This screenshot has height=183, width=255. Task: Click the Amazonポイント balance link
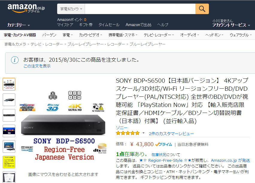pyautogui.click(x=72, y=20)
